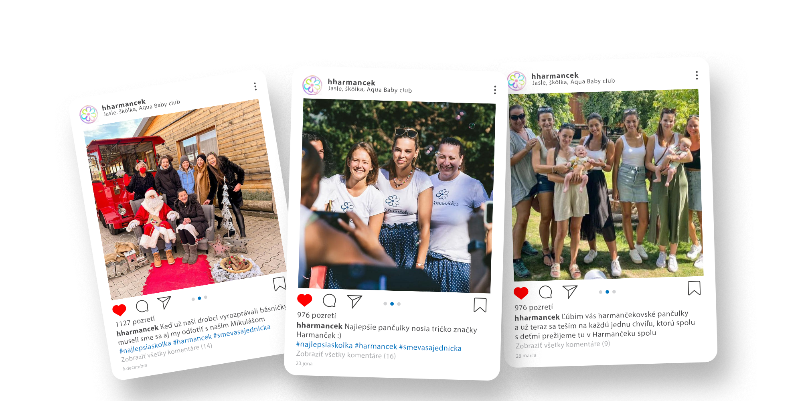Image resolution: width=802 pixels, height=401 pixels.
Task: Open hharmancek profile avatar on right post
Action: pos(516,81)
